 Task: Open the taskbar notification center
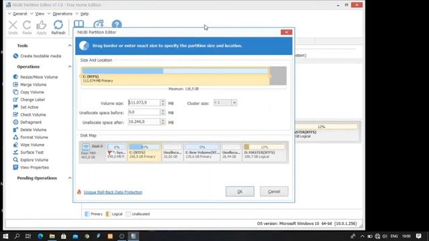click(x=418, y=236)
